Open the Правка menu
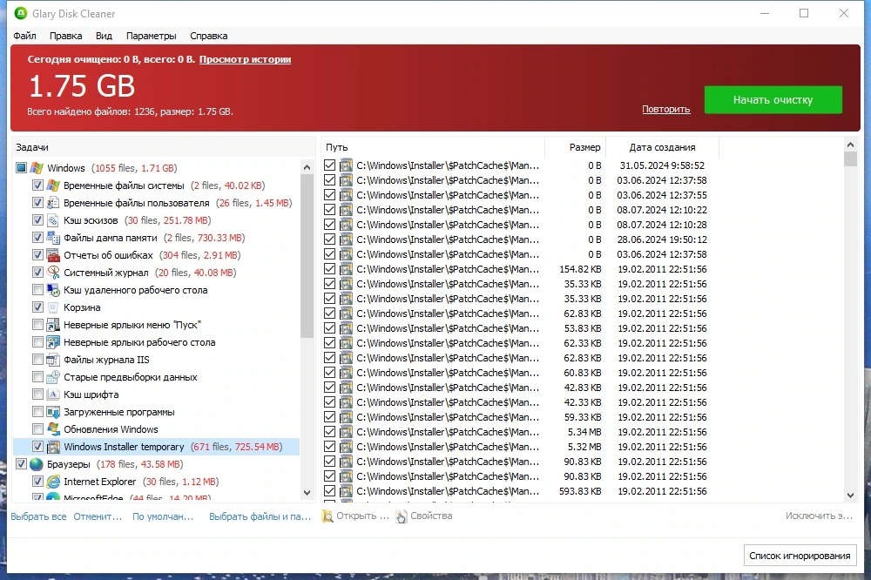This screenshot has width=871, height=580. [x=65, y=36]
